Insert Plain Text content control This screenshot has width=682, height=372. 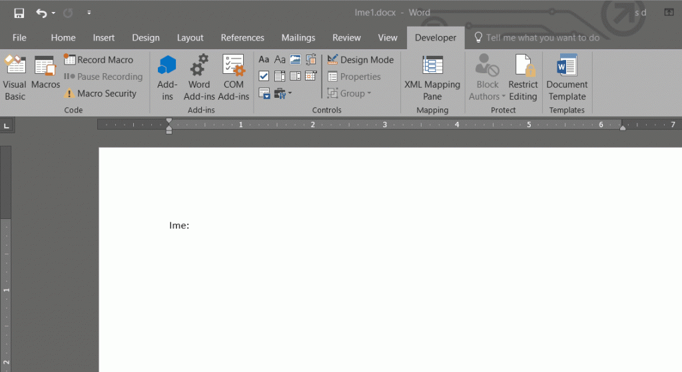coord(280,59)
